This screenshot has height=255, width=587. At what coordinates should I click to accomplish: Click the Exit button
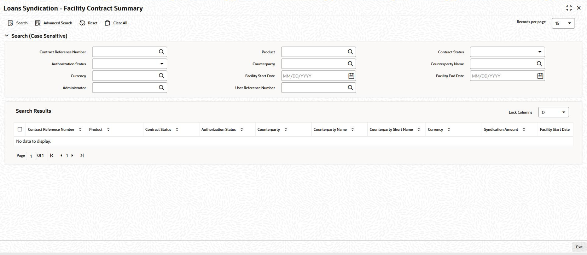(x=579, y=247)
